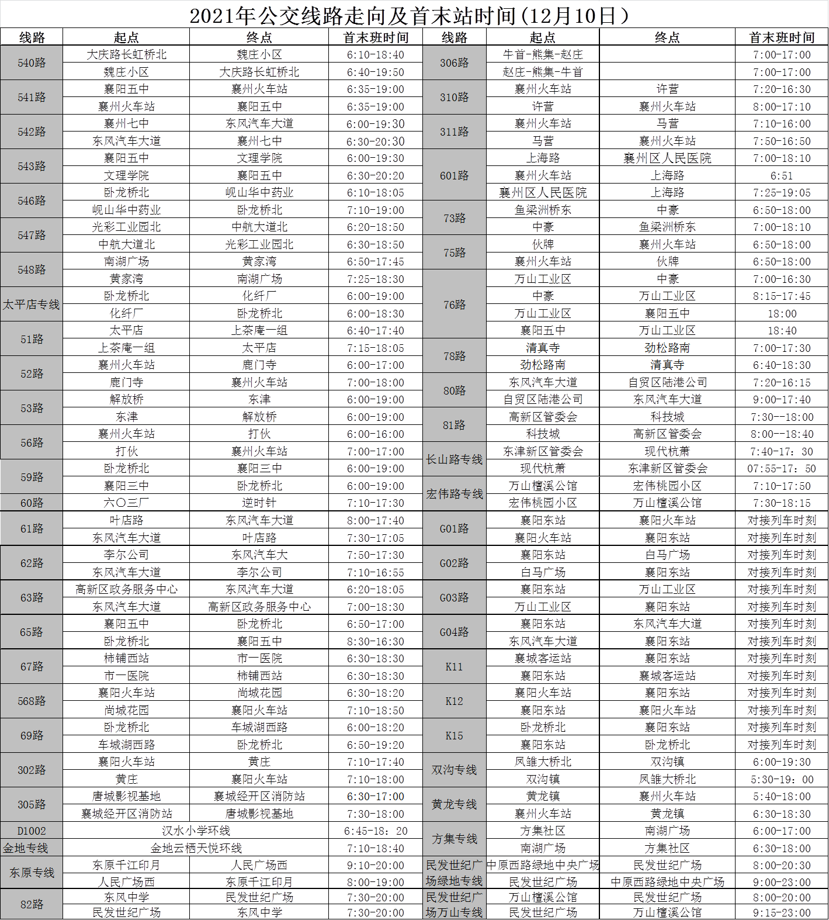Click the 双沟专线 route cell
Viewport: 829px width, 920px height.
[454, 770]
